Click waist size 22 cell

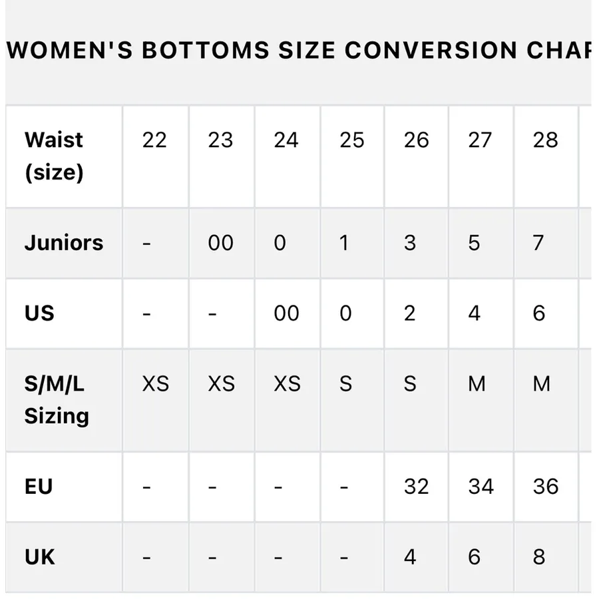[x=156, y=156]
